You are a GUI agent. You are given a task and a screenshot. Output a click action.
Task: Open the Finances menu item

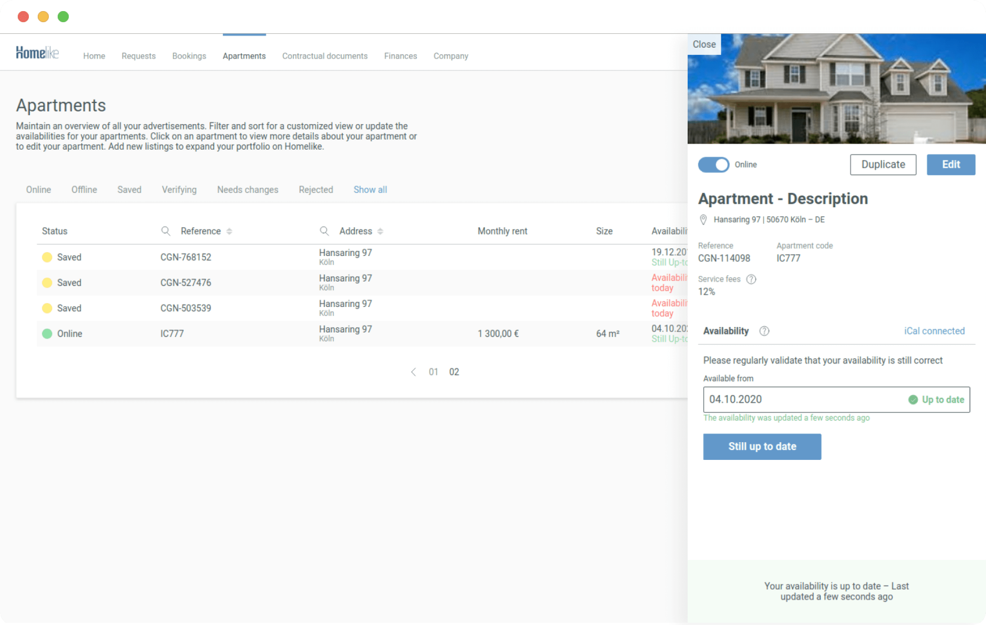[x=400, y=56]
